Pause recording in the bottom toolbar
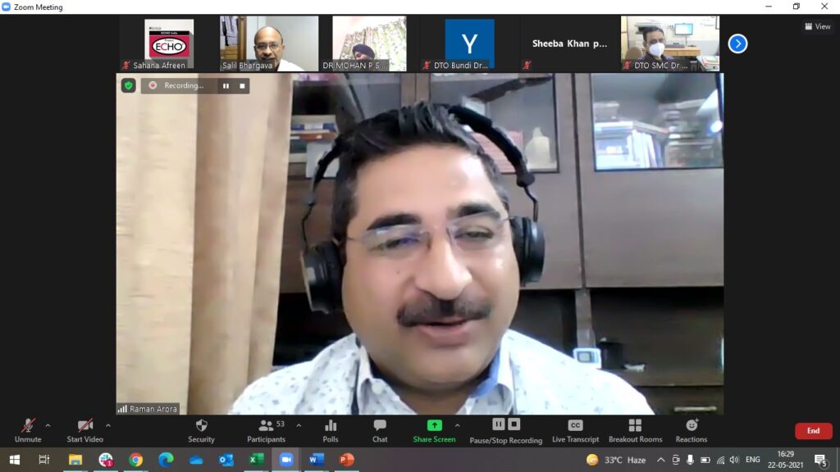Image resolution: width=840 pixels, height=472 pixels. point(498,424)
